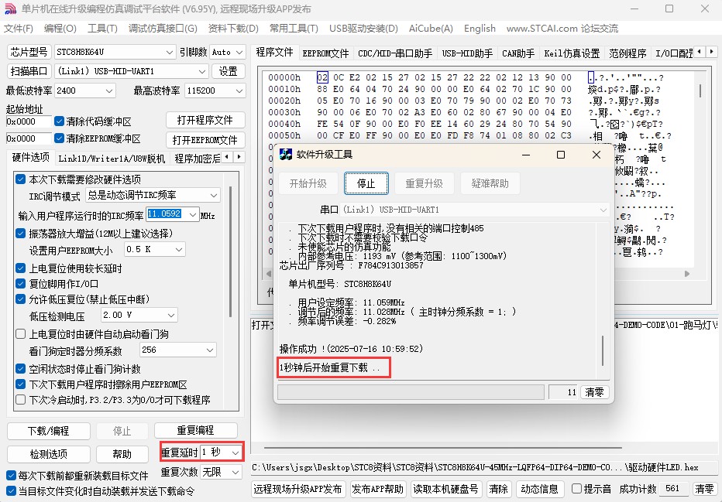Toggle 清除EEPROM缓冲区 checkbox
Image resolution: width=722 pixels, height=502 pixels.
(x=59, y=138)
